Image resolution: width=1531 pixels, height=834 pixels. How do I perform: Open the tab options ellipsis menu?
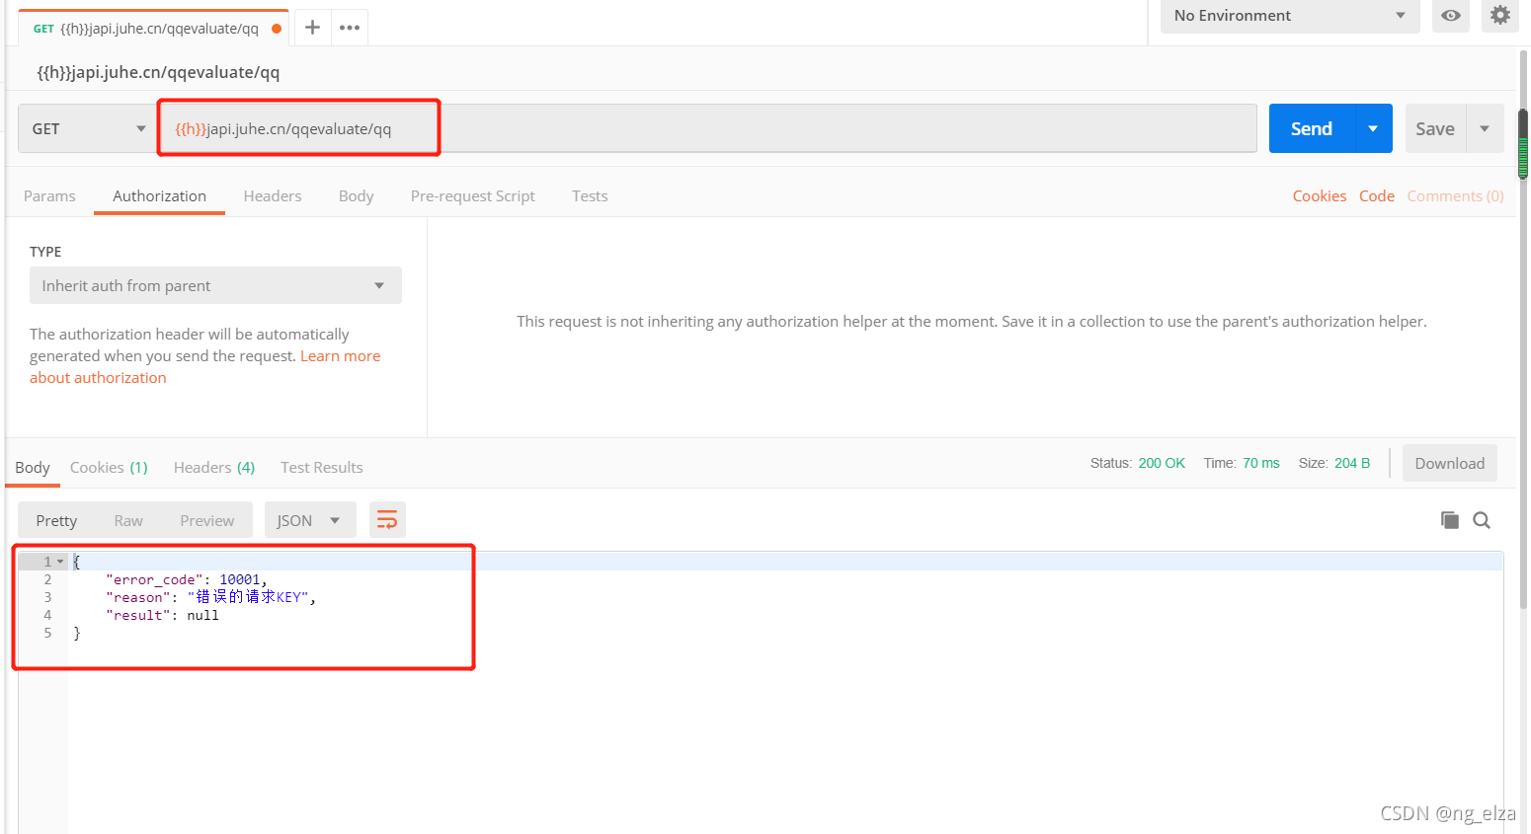pyautogui.click(x=350, y=28)
